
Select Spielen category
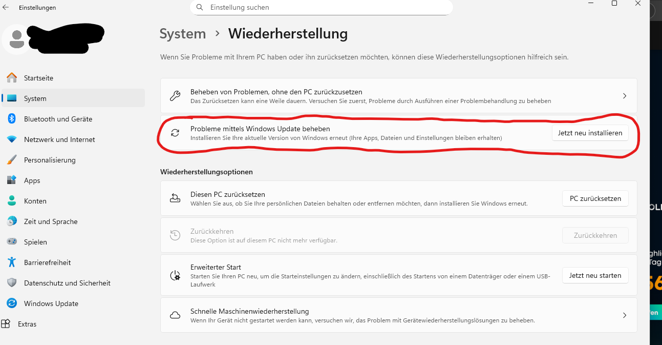(73, 242)
